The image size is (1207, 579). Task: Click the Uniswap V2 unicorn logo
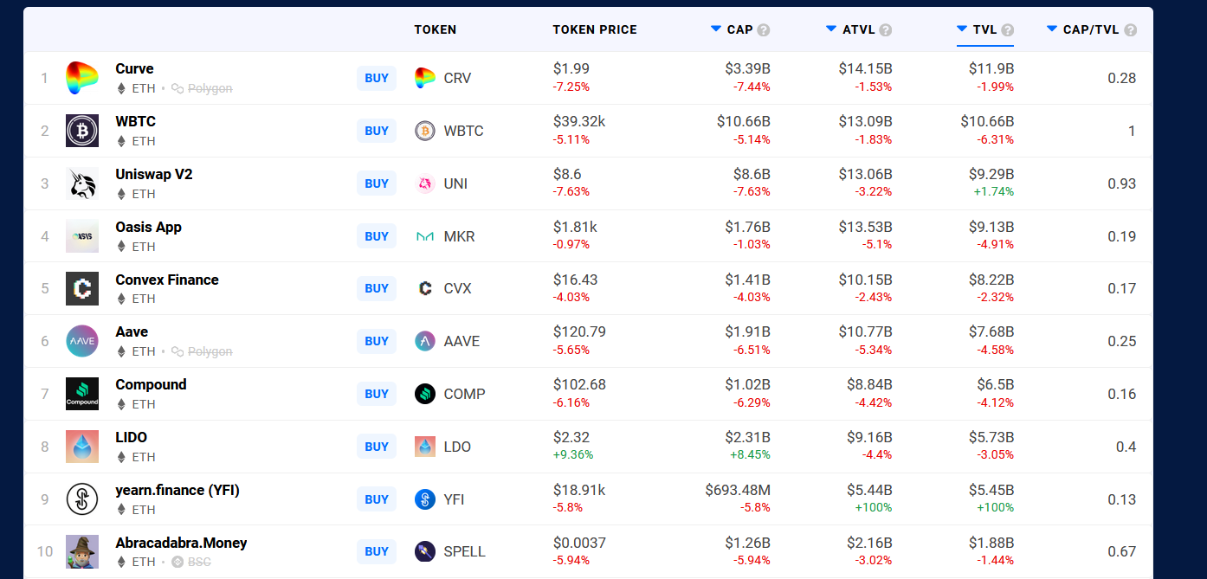click(x=82, y=183)
